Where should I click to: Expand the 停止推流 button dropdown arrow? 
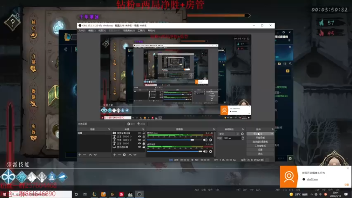click(271, 134)
